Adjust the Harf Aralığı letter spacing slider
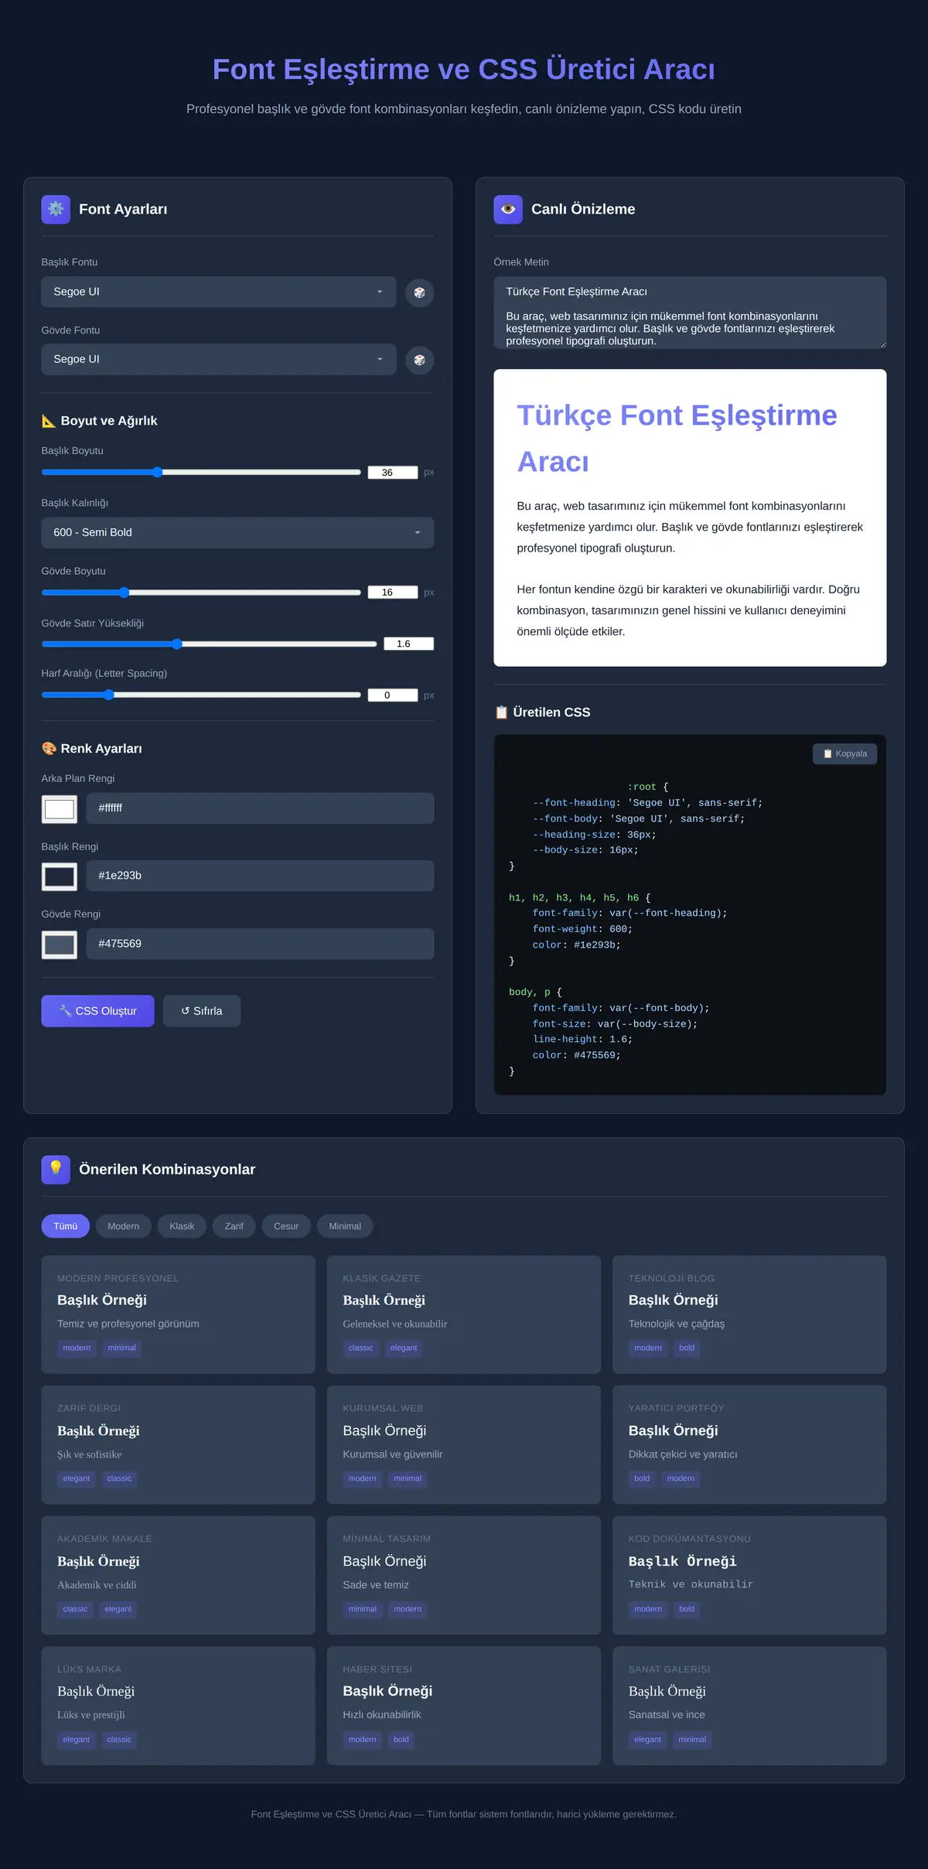Image resolution: width=928 pixels, height=1869 pixels. click(201, 695)
